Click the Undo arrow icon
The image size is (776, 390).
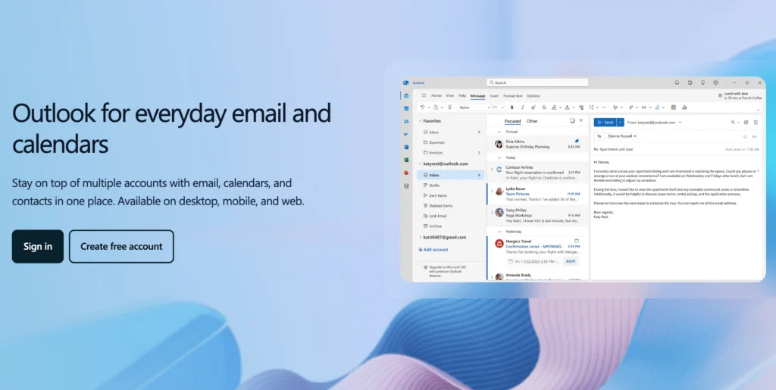[x=422, y=108]
